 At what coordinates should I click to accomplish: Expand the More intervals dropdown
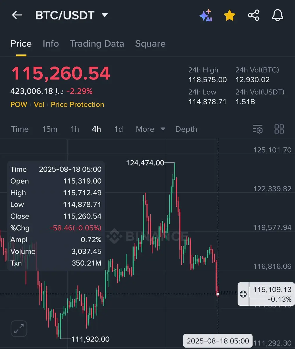(x=150, y=129)
